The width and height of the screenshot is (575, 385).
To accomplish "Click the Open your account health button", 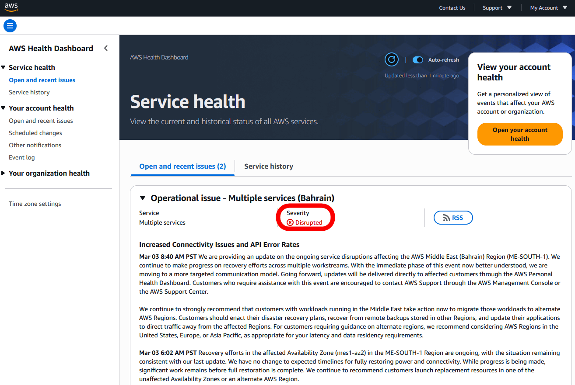I will pos(519,134).
